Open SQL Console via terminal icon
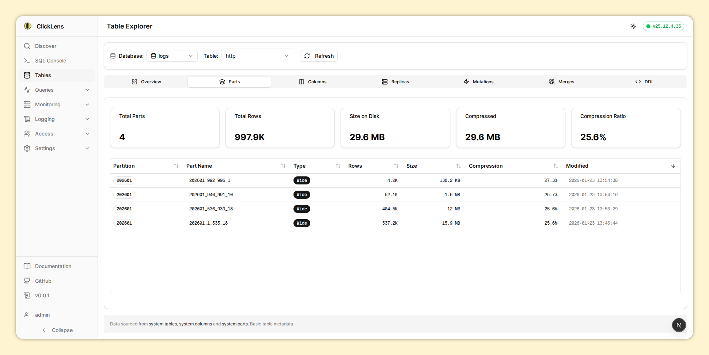709x355 pixels. (27, 61)
